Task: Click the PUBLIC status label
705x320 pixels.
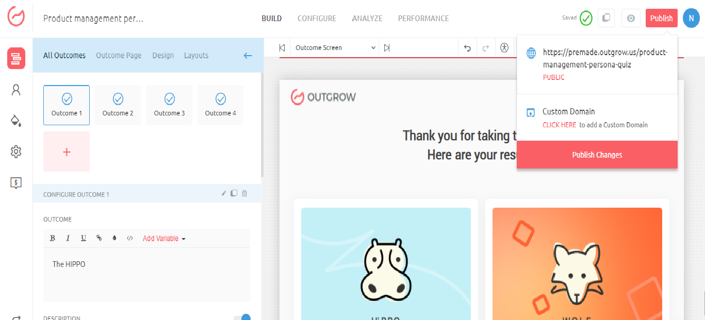Action: coord(553,77)
